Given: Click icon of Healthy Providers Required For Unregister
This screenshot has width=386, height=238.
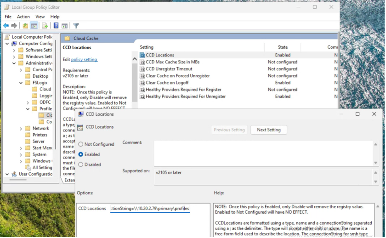Looking at the screenshot, I should 142,96.
